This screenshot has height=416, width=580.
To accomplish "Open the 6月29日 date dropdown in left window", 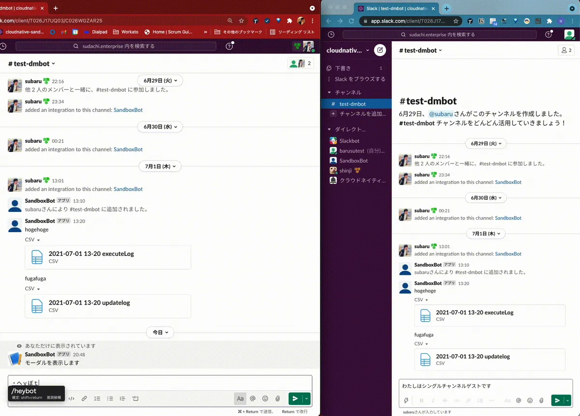I will pos(160,81).
